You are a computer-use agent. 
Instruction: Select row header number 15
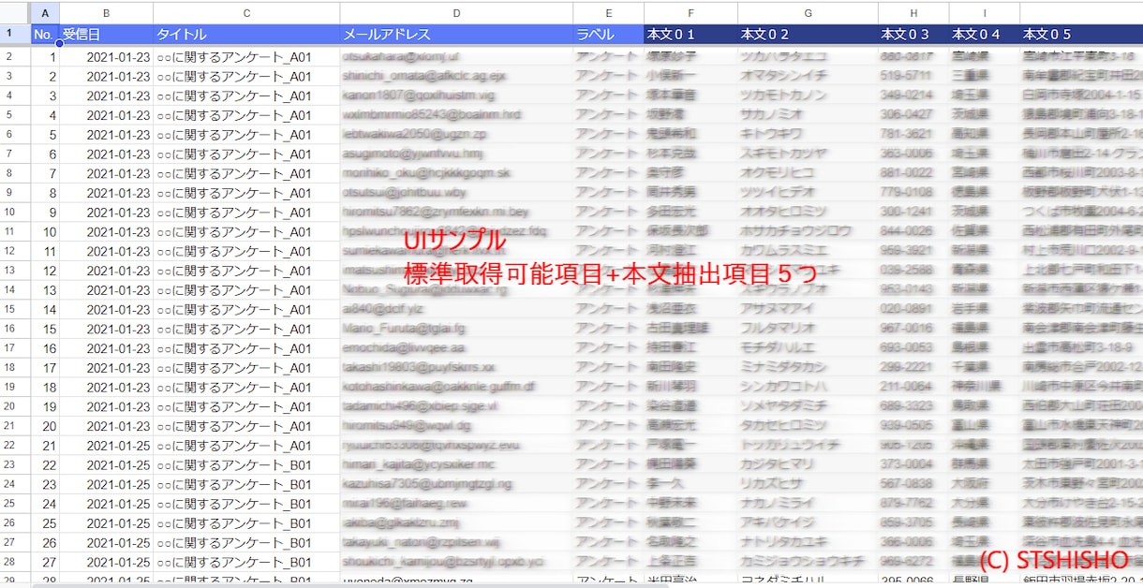point(15,309)
